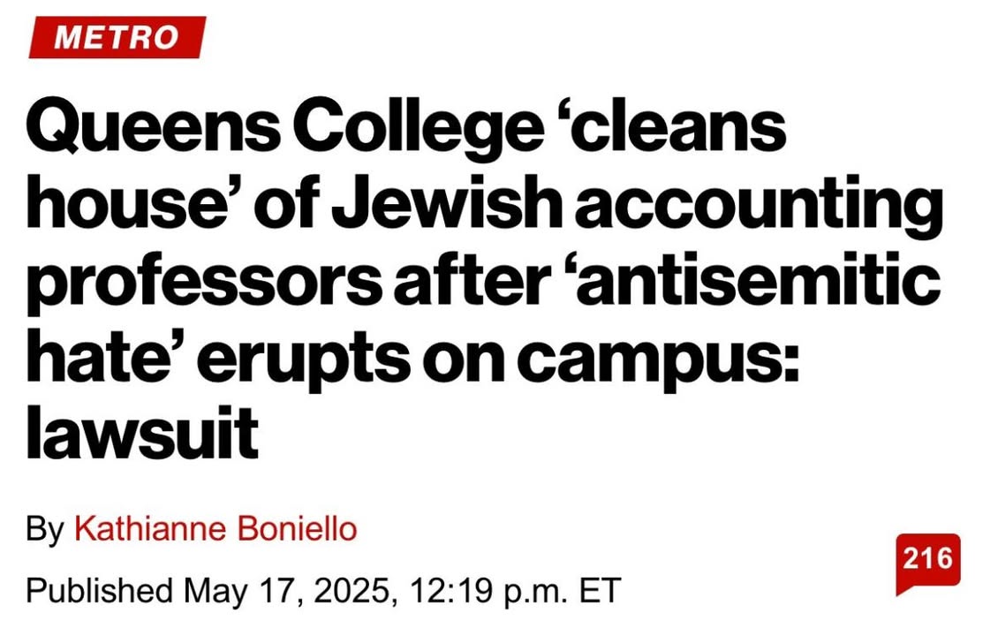
Task: Click the '12:19 p.m. ET' time text
Action: [515, 591]
